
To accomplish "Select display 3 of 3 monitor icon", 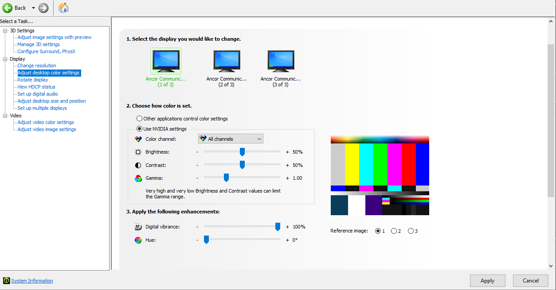I will click(x=281, y=61).
